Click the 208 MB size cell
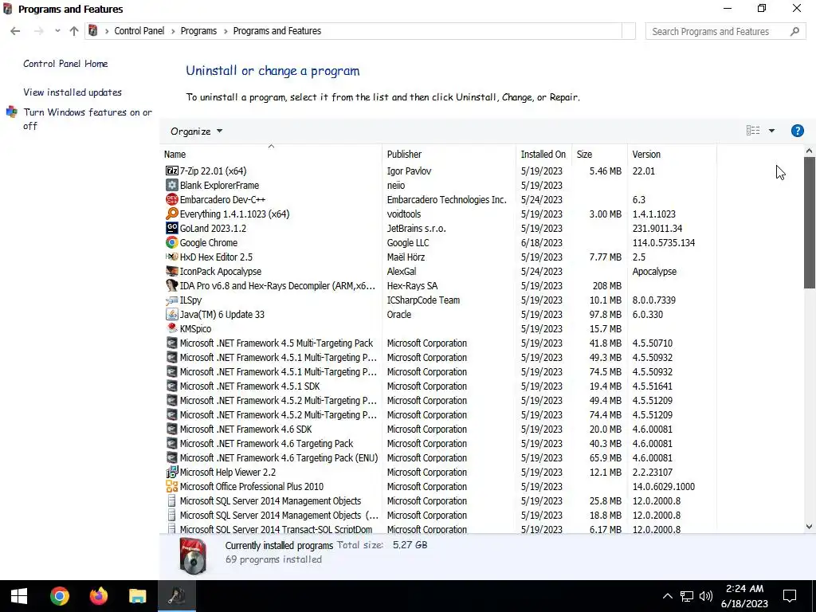 606,286
